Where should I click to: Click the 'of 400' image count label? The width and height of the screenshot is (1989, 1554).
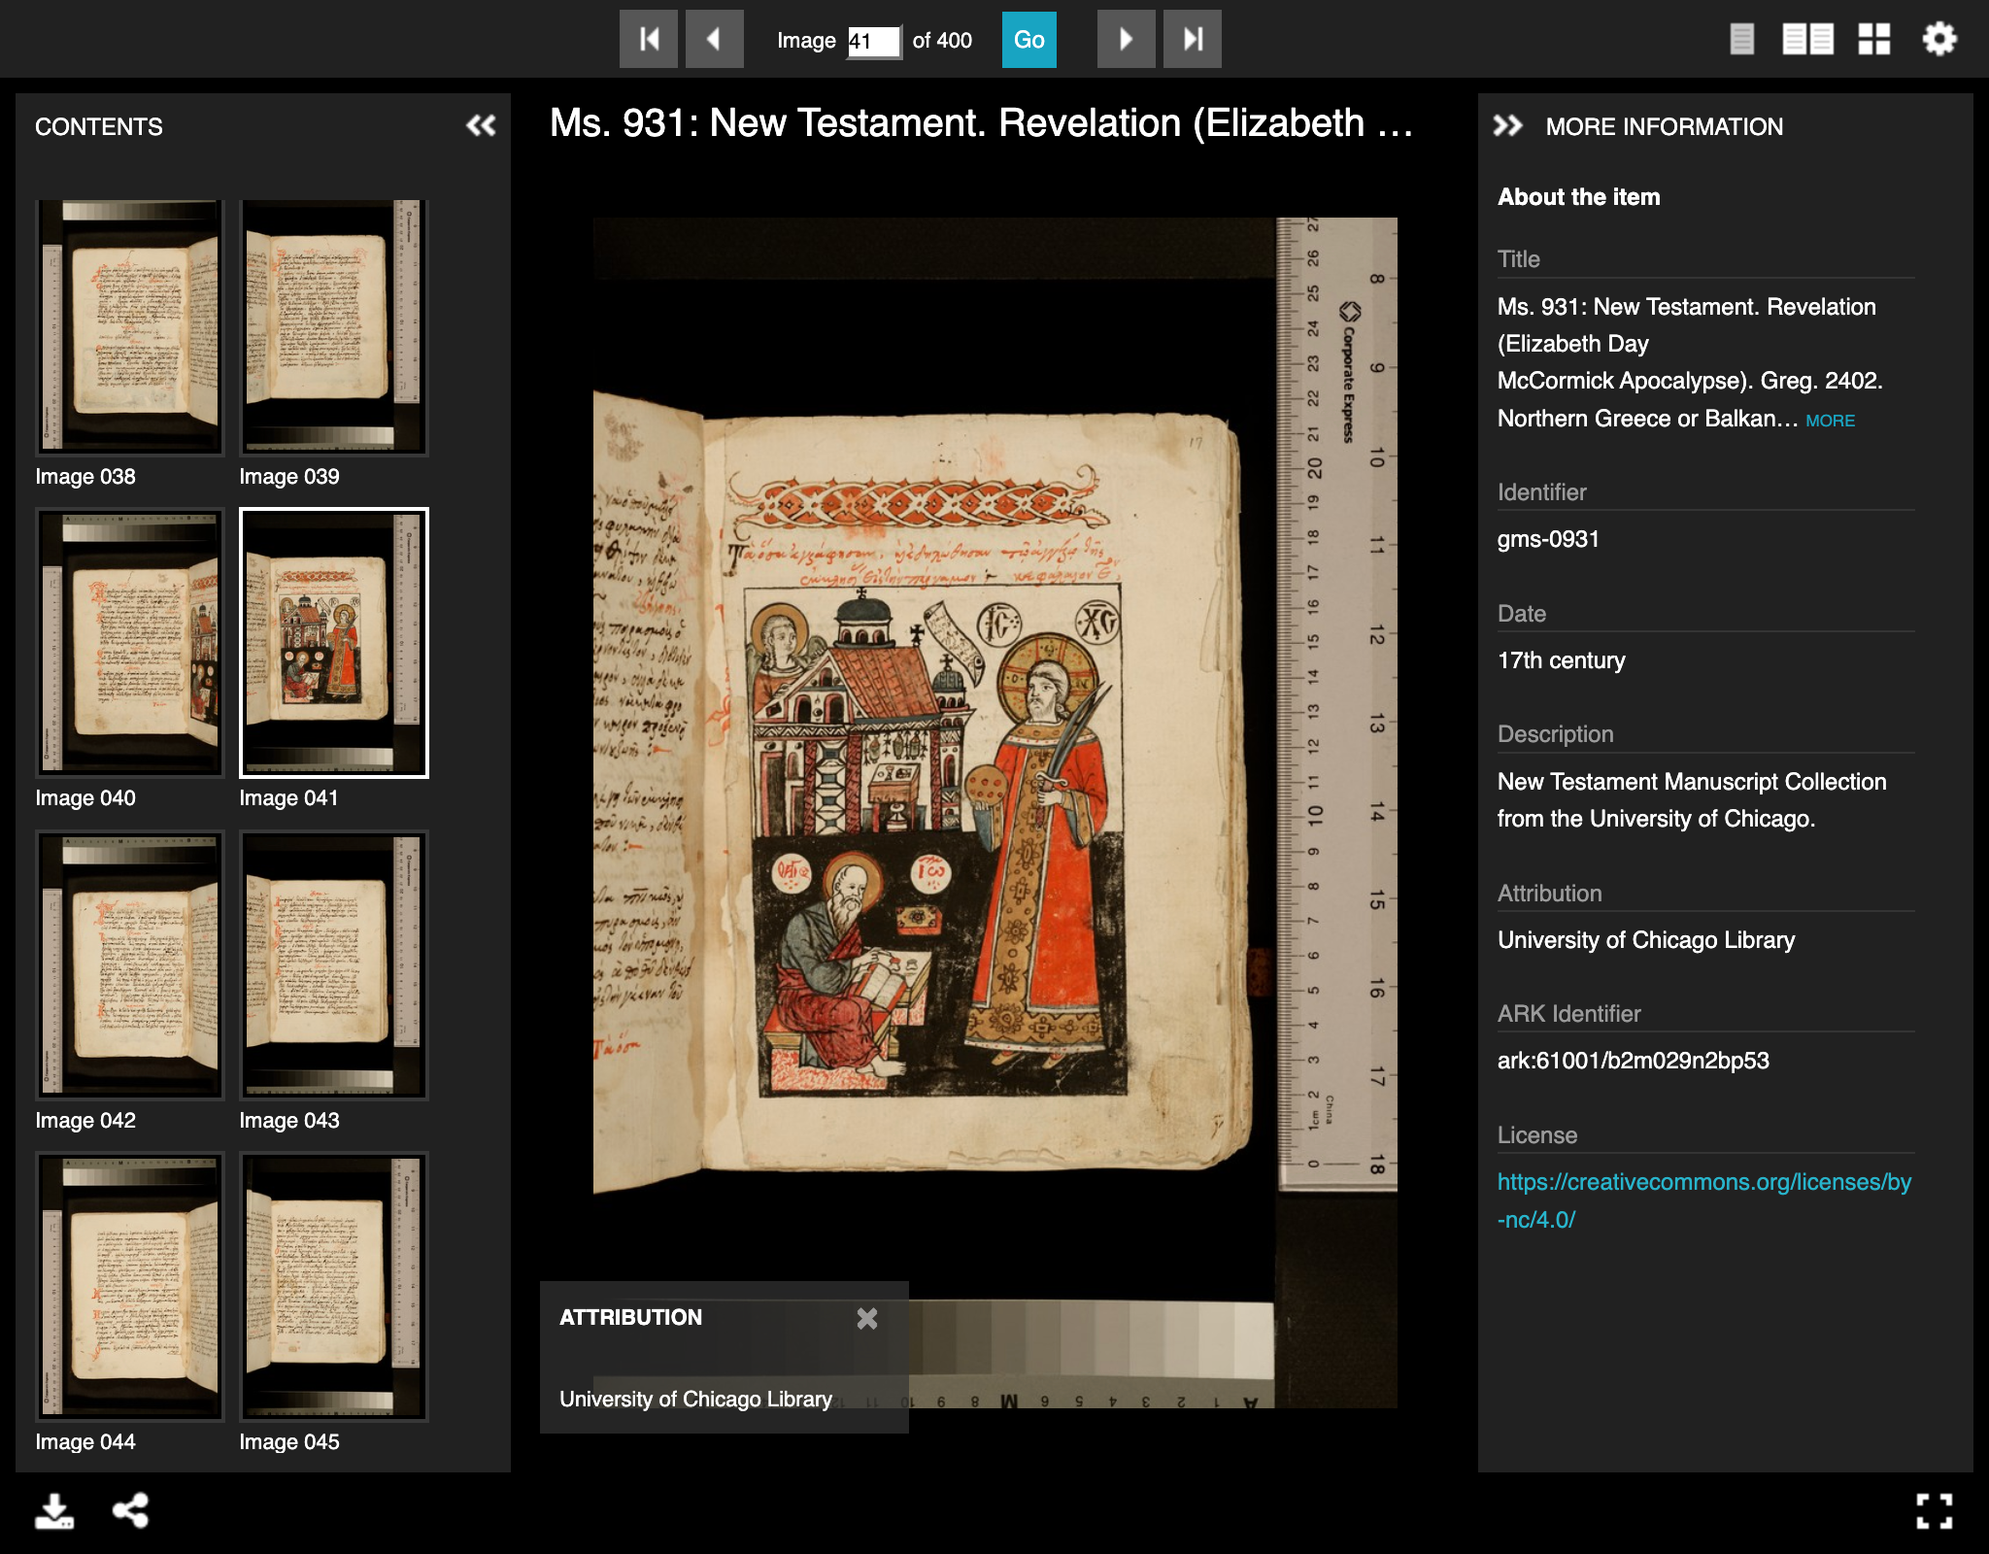(942, 41)
